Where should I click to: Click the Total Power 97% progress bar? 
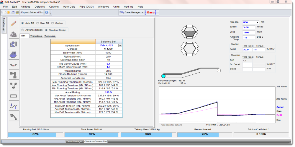92,134
